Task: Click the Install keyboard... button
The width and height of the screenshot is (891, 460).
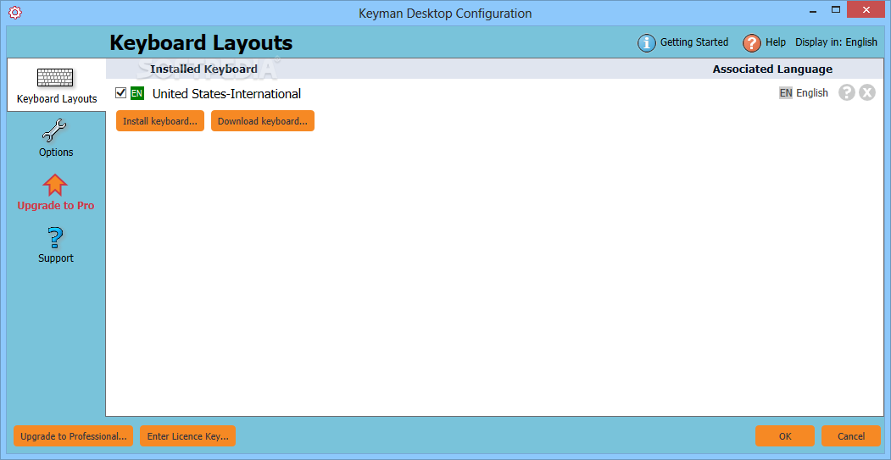Action: click(x=160, y=121)
